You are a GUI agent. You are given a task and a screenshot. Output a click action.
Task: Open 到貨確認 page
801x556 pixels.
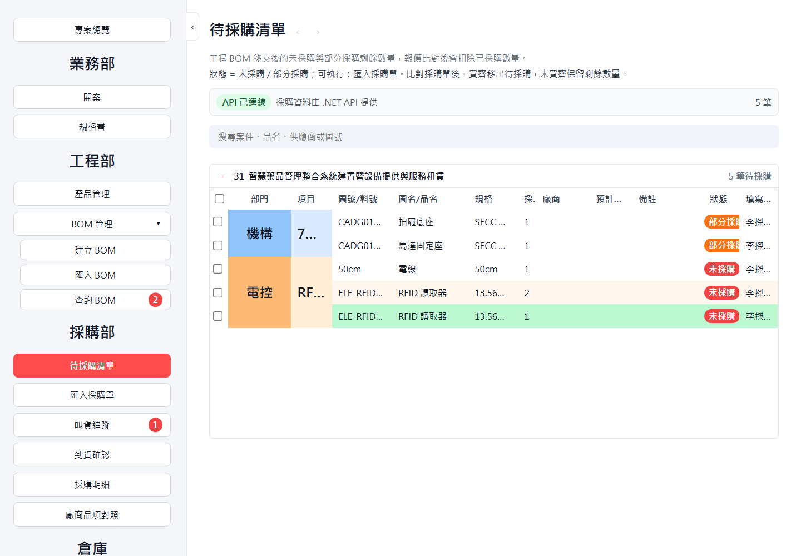92,454
